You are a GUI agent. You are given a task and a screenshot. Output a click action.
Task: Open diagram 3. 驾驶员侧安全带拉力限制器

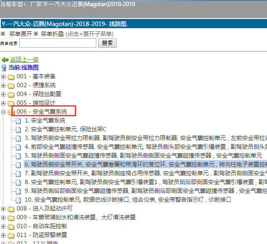coord(146,138)
